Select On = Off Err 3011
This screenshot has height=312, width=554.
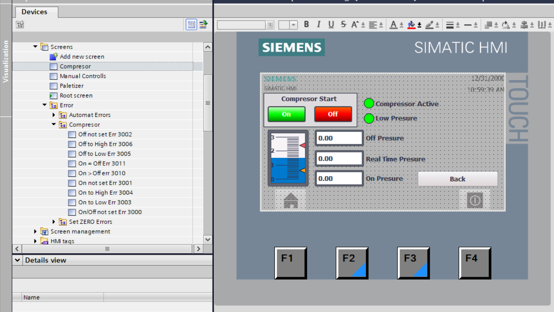point(102,163)
